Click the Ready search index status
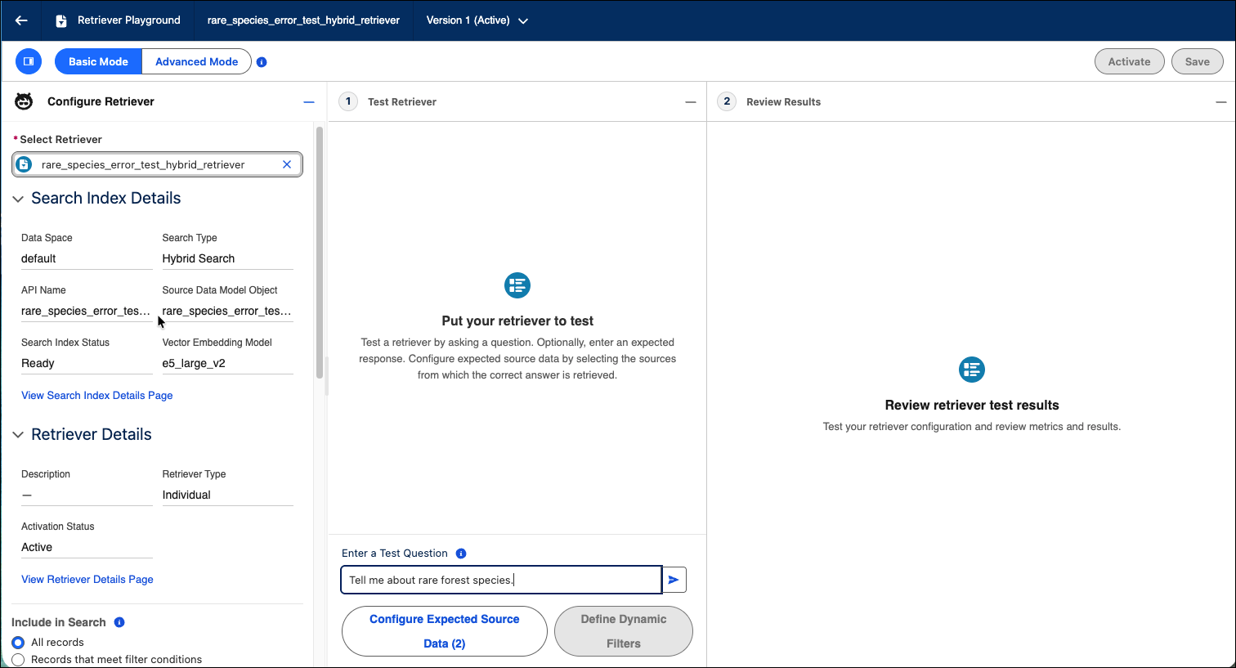This screenshot has height=668, width=1236. tap(38, 363)
